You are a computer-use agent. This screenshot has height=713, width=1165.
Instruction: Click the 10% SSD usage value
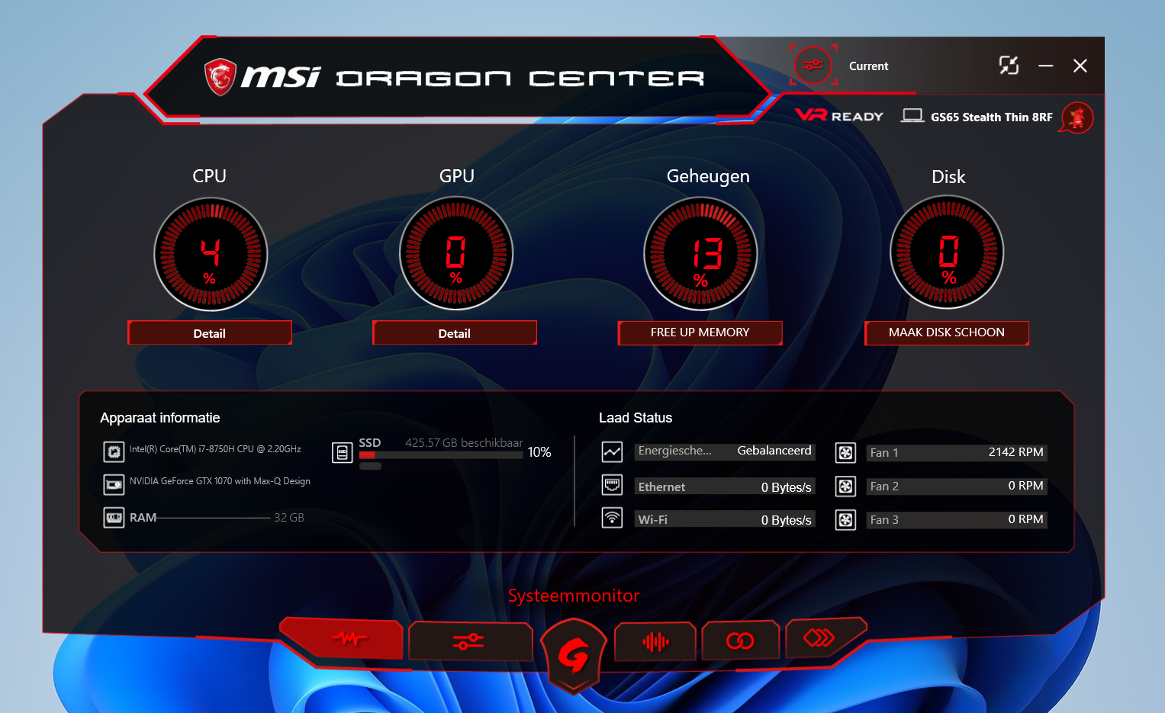(x=539, y=452)
